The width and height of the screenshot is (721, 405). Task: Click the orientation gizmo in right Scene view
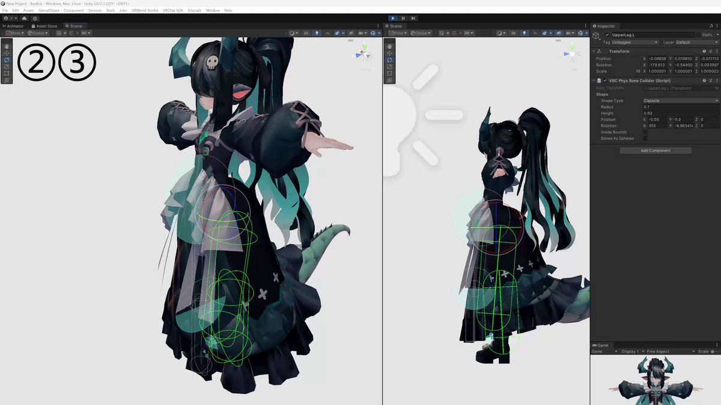[x=571, y=54]
